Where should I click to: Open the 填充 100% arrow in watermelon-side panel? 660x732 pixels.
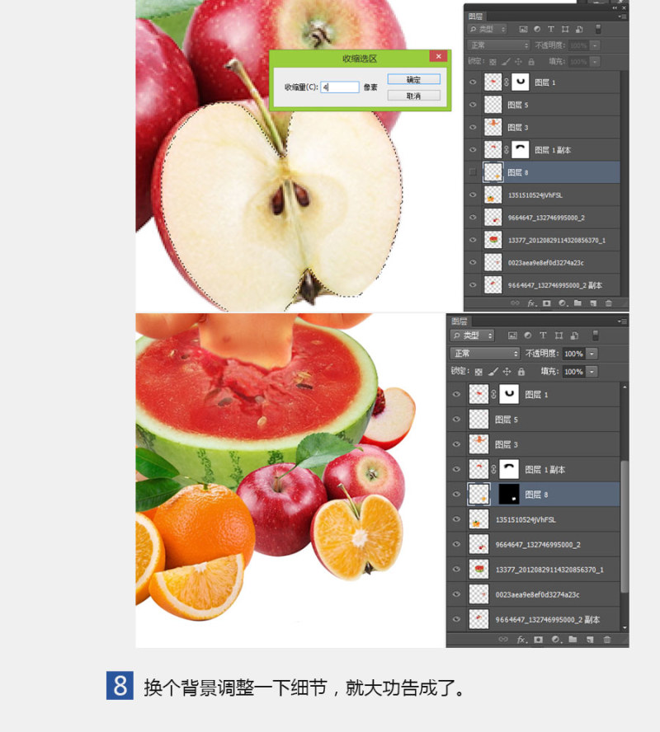click(592, 372)
